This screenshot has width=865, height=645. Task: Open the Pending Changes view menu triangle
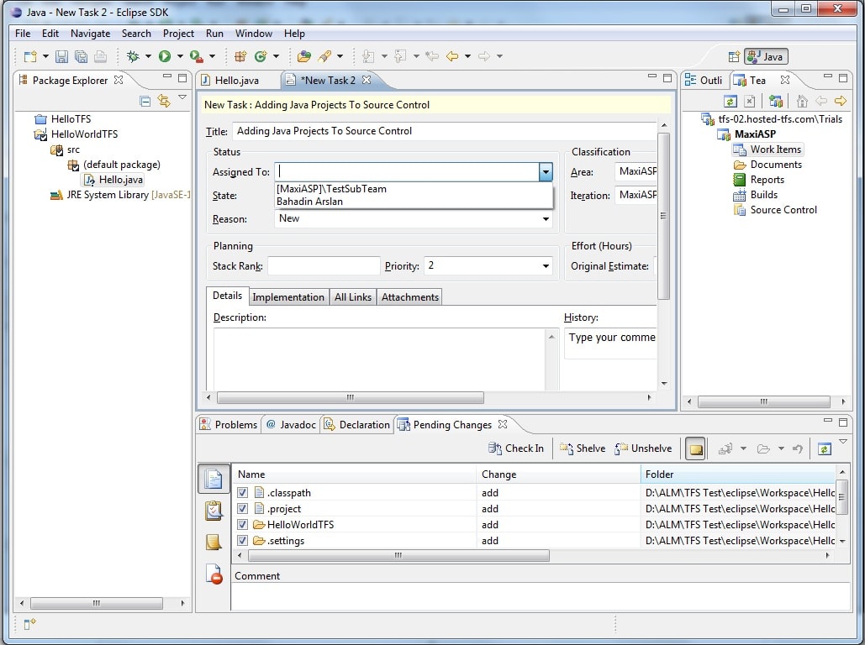843,442
